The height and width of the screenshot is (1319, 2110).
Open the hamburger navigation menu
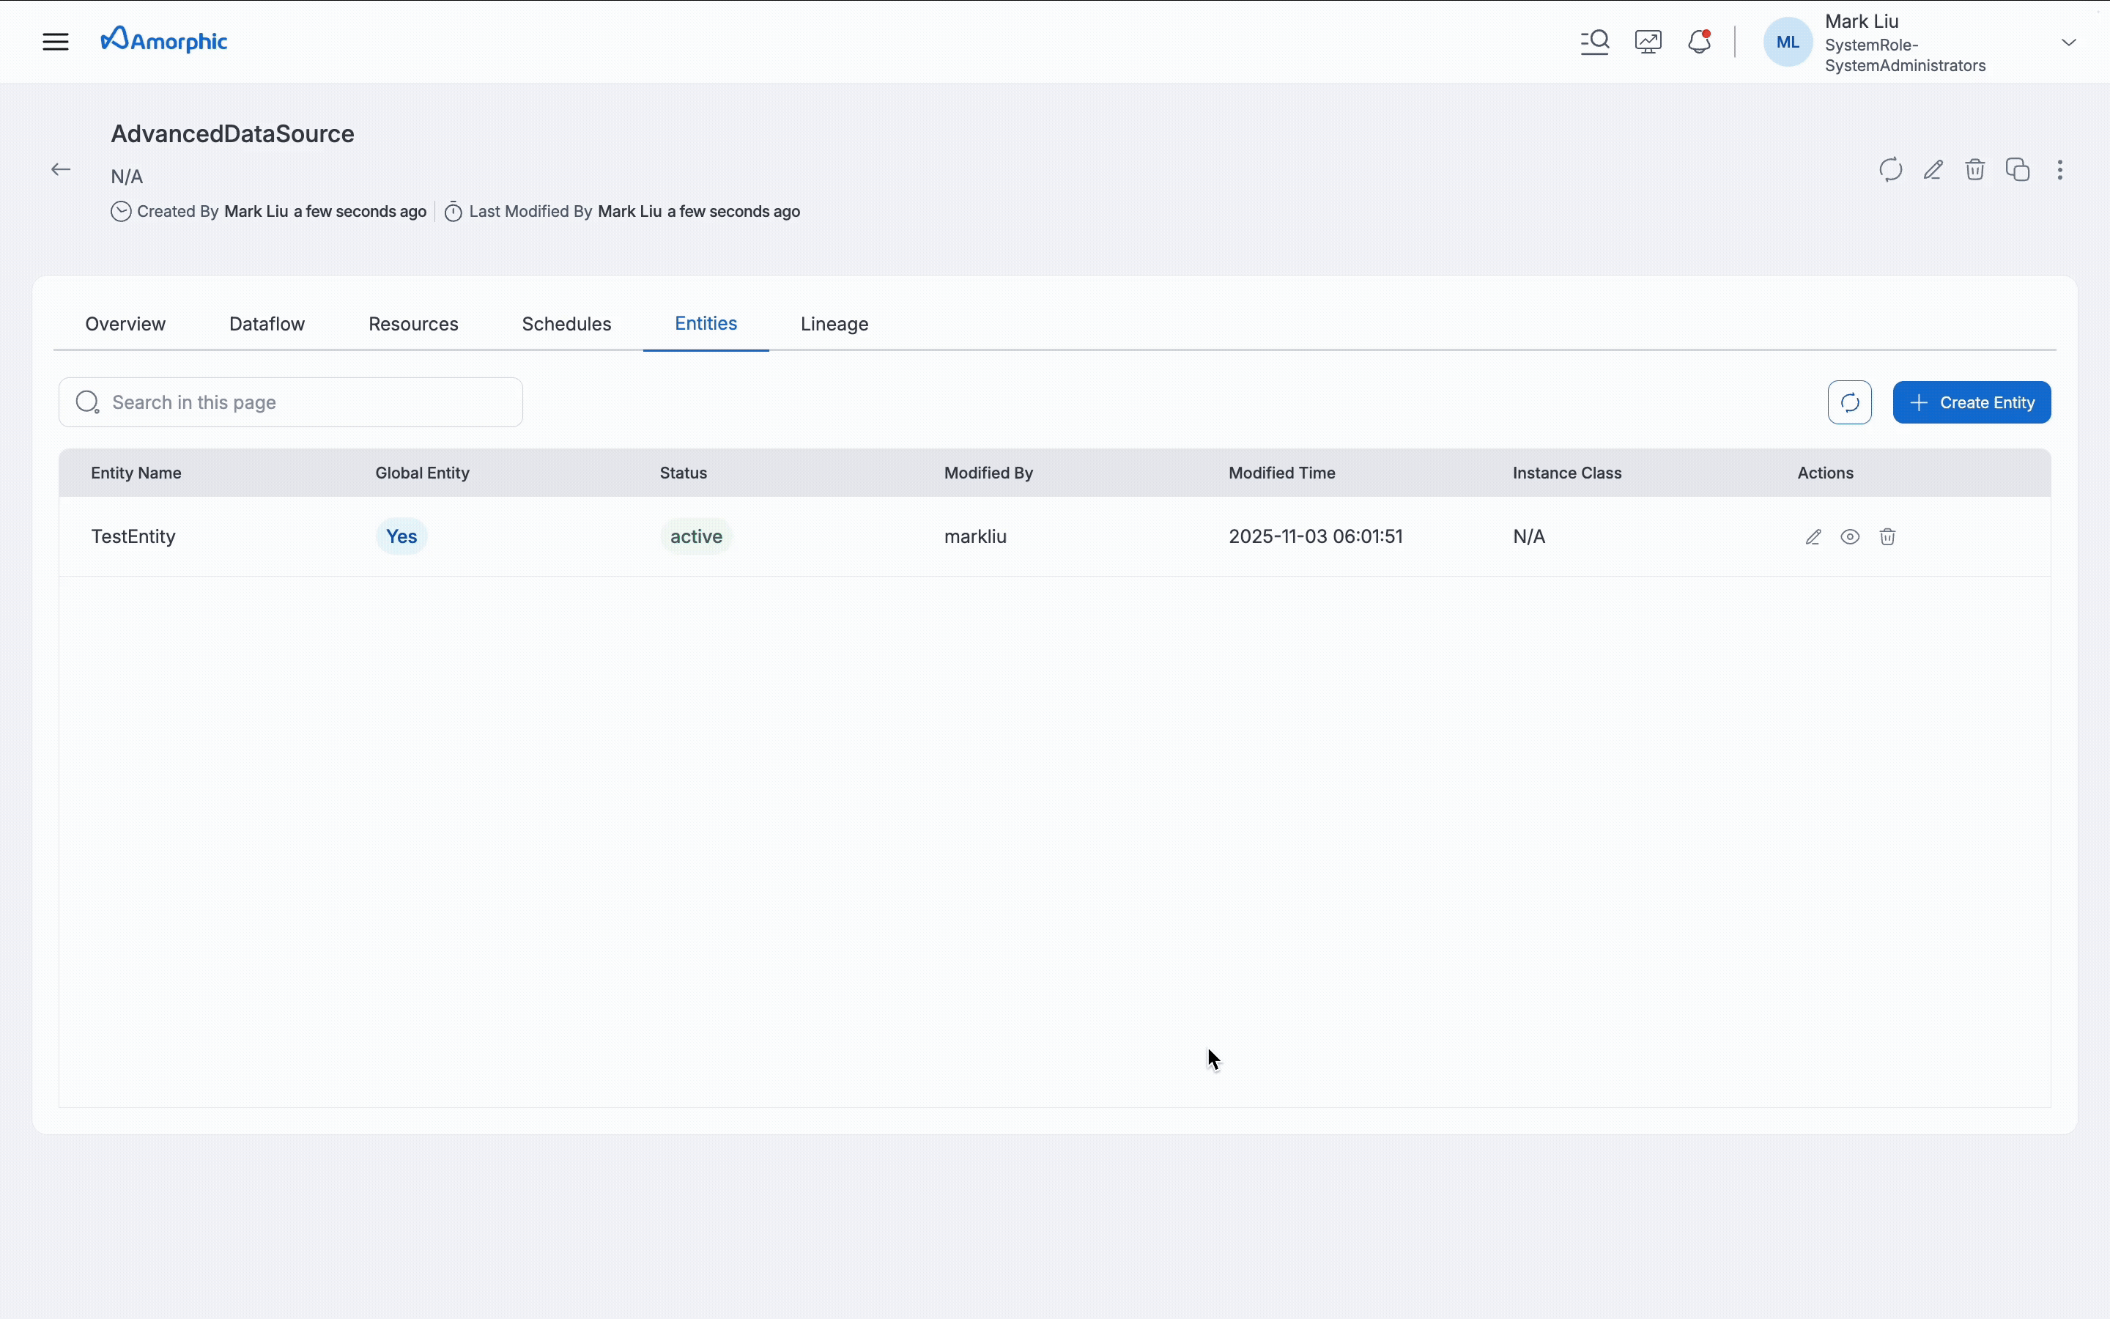point(55,41)
